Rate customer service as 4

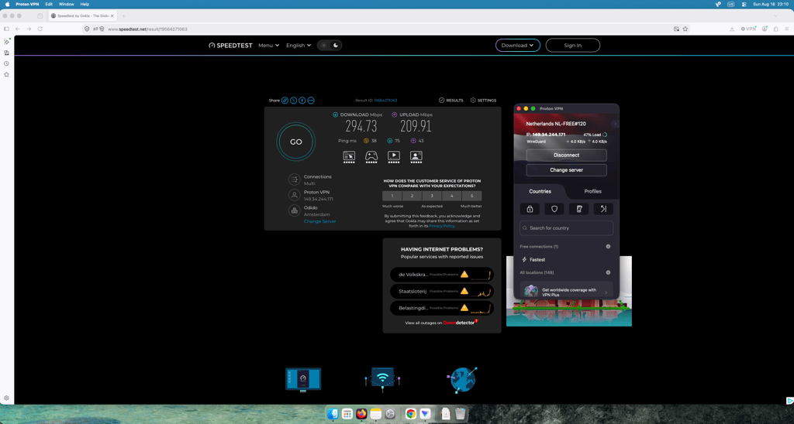(x=452, y=196)
